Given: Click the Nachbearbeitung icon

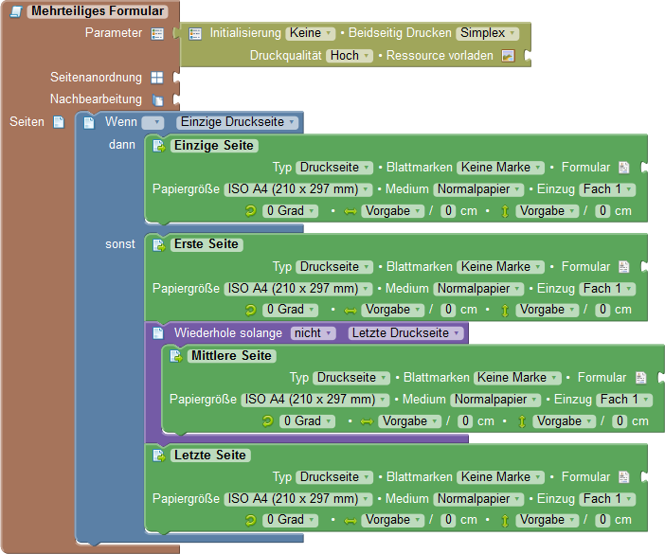Looking at the screenshot, I should pyautogui.click(x=157, y=99).
